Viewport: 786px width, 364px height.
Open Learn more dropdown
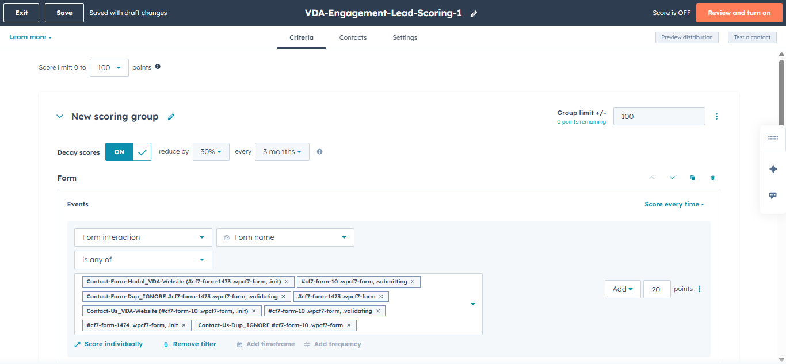(x=30, y=37)
